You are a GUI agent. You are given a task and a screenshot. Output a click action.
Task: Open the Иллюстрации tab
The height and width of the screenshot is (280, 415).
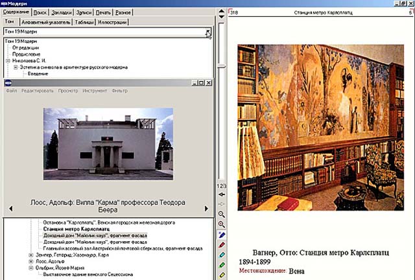coord(113,21)
